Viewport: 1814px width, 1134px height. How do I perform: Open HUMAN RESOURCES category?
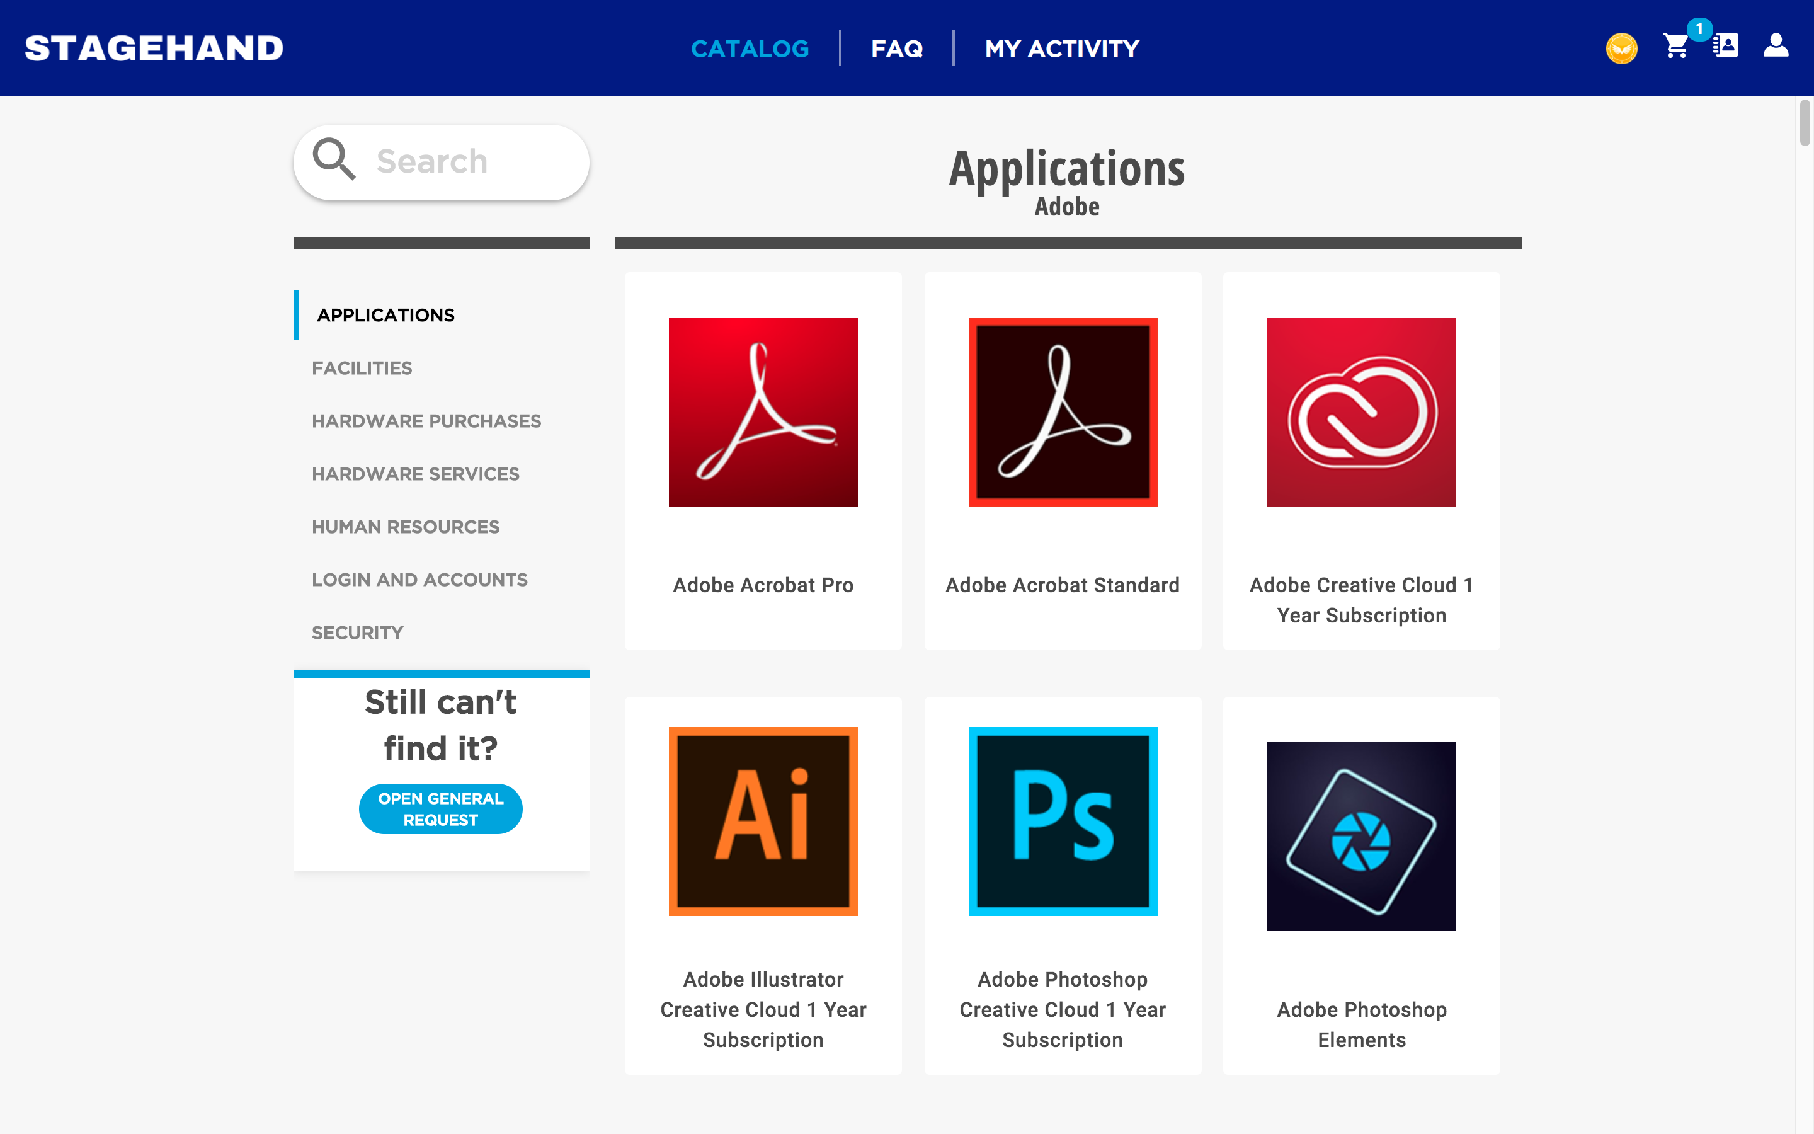tap(406, 527)
